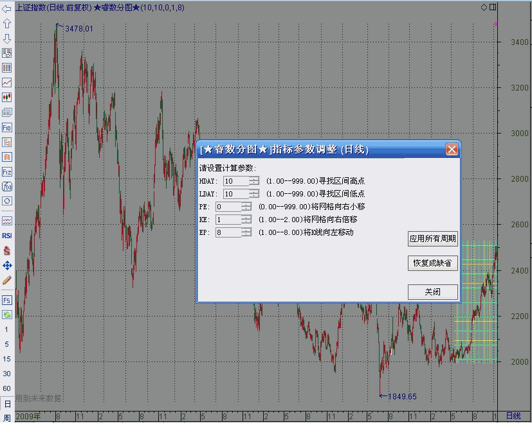Switch to 1-minute period
Viewport: 532px width, 425px height.
[6, 329]
